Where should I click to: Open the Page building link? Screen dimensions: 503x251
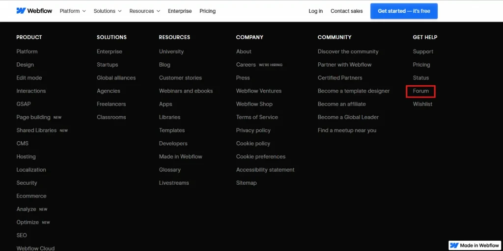(x=33, y=117)
